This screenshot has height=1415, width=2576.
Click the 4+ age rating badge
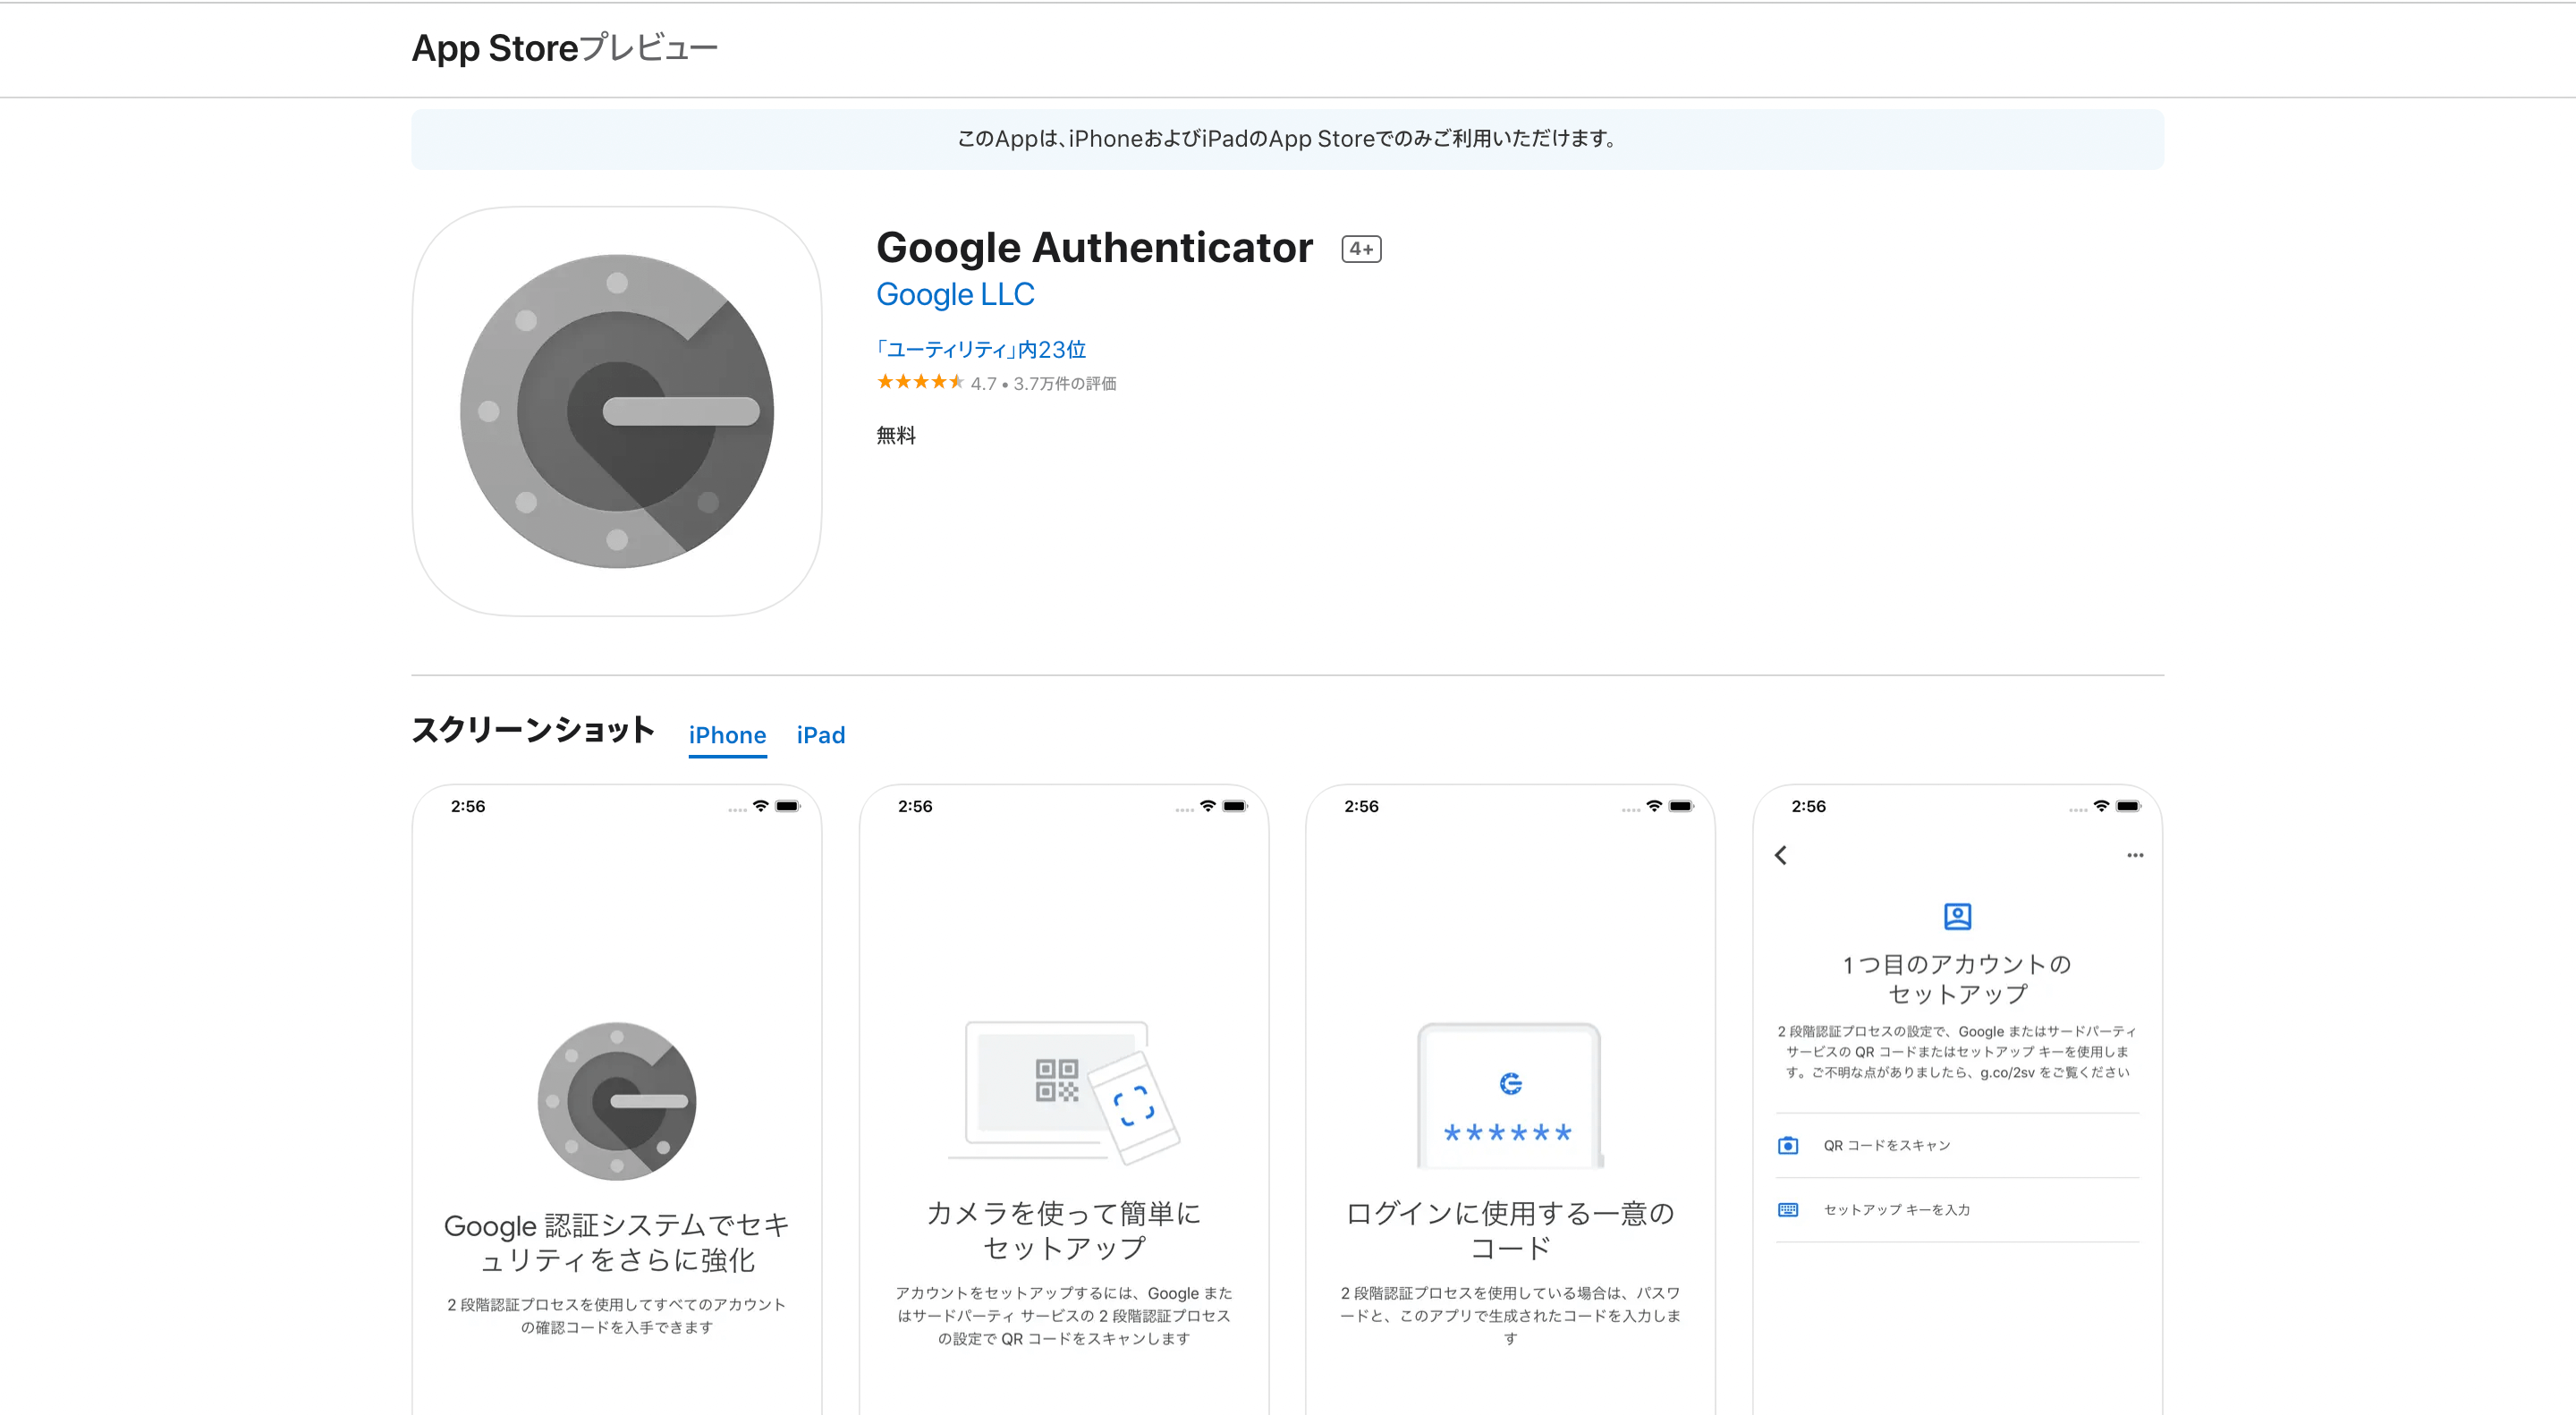[x=1361, y=249]
